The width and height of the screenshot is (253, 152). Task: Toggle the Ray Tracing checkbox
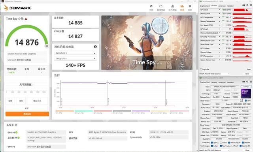click(x=221, y=146)
